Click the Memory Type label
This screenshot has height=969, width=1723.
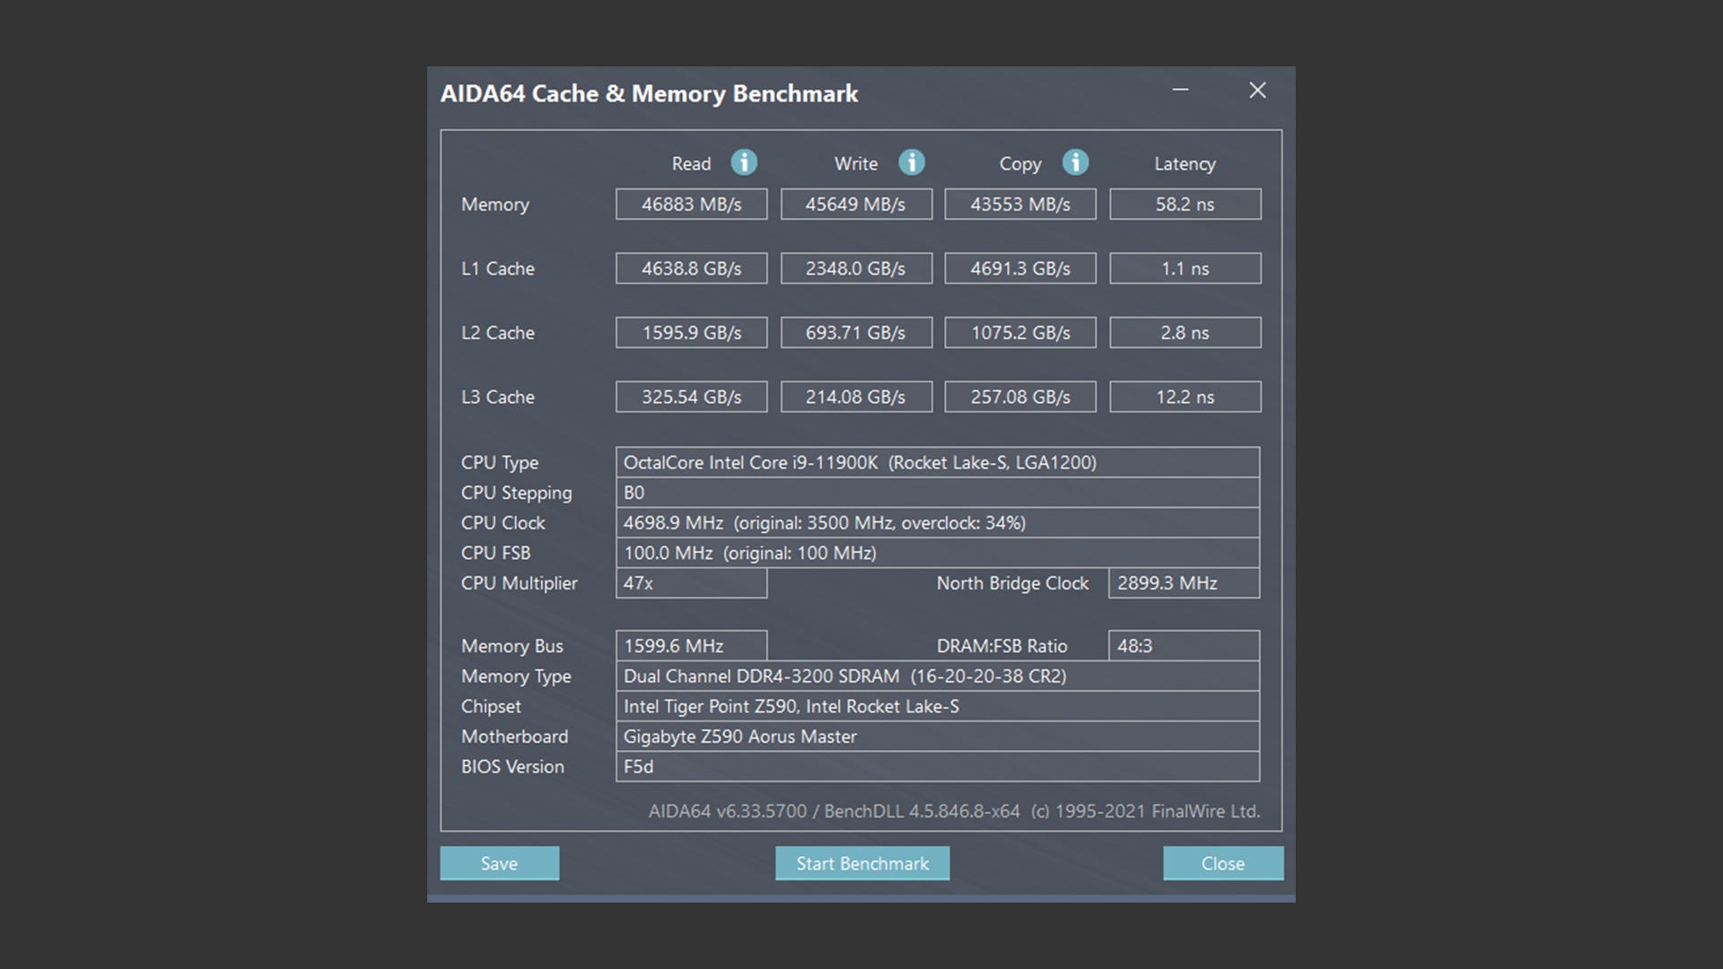516,677
